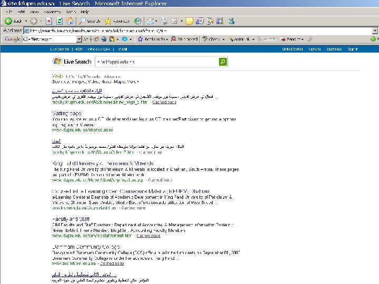The image size is (379, 284).
Task: Click the Google toolbar blue chat bubble icon
Action: (125, 39)
